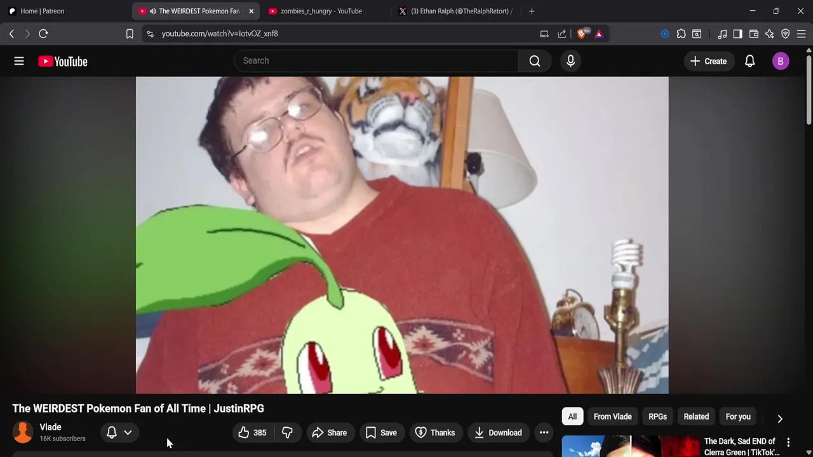Show next filter chips with arrow
813x457 pixels.
tap(780, 418)
